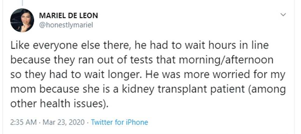The height and width of the screenshot is (134, 301).
Task: Open Mariel De Leon's round profile photo
Action: [x=22, y=20]
